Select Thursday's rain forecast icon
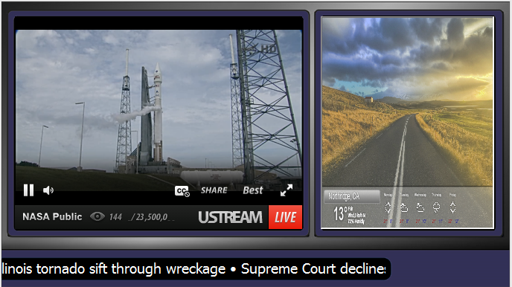The image size is (512, 287). pyautogui.click(x=436, y=207)
